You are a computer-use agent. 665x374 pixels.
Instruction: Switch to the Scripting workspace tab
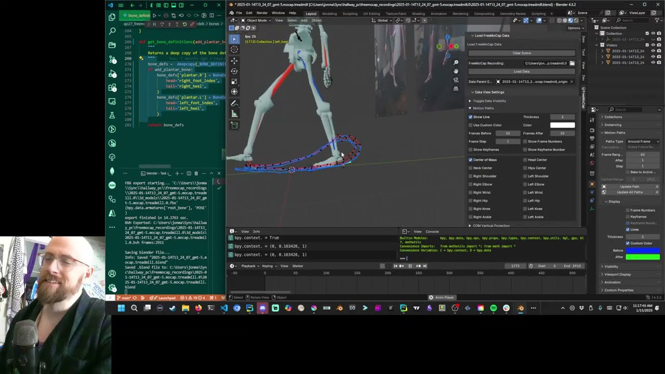(x=538, y=14)
